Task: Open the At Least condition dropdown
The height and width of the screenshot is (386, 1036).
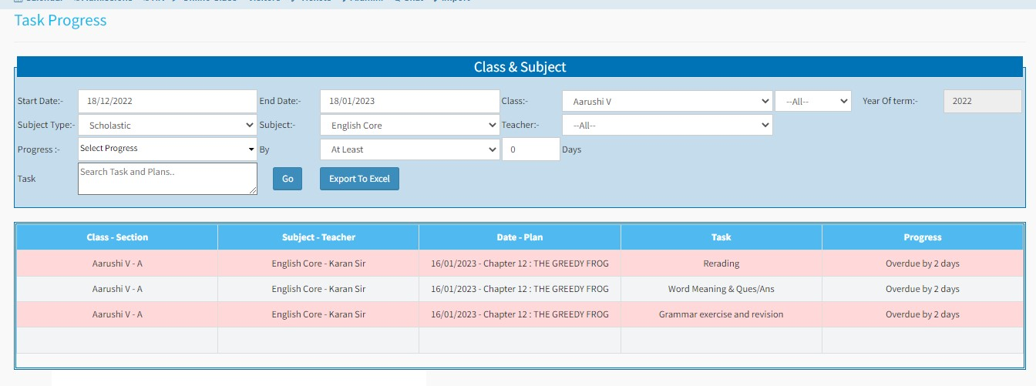Action: [409, 149]
